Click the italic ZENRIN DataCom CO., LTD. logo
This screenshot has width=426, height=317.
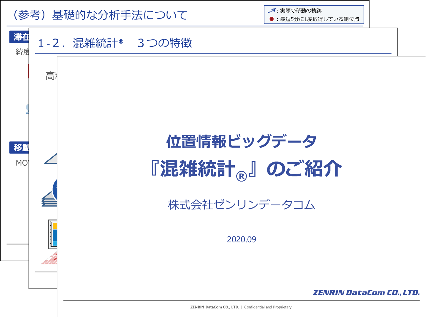(x=366, y=293)
